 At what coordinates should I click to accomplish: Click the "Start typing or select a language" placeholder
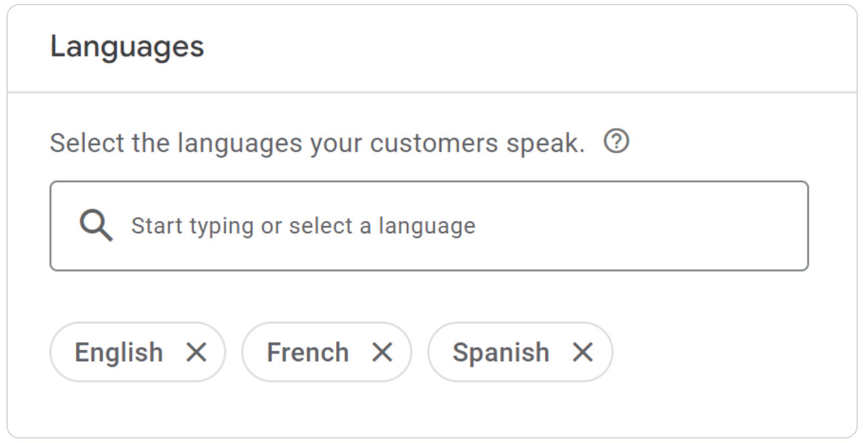click(303, 226)
